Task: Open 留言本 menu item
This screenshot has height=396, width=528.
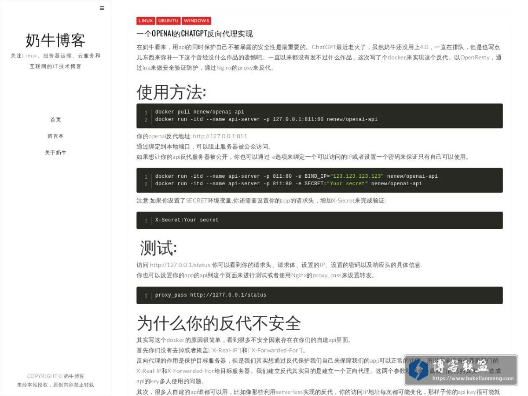Action: click(x=56, y=136)
